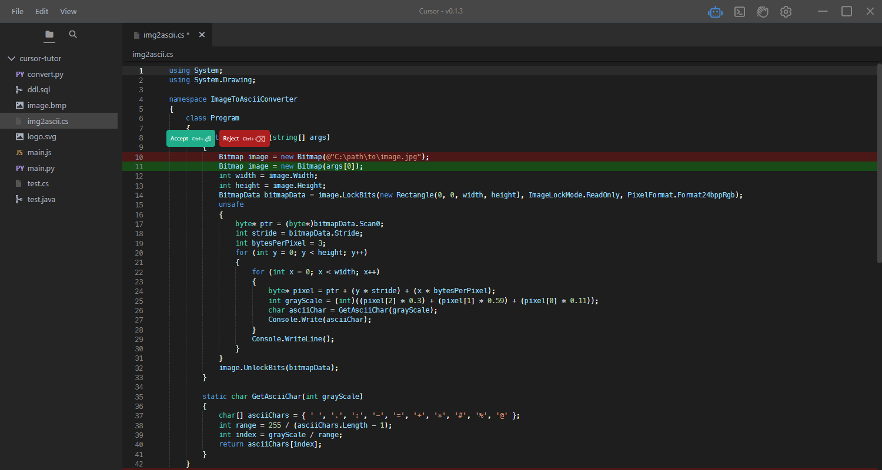This screenshot has width=882, height=470.
Task: Select the img2ascii.cs editor tab
Action: click(x=166, y=35)
